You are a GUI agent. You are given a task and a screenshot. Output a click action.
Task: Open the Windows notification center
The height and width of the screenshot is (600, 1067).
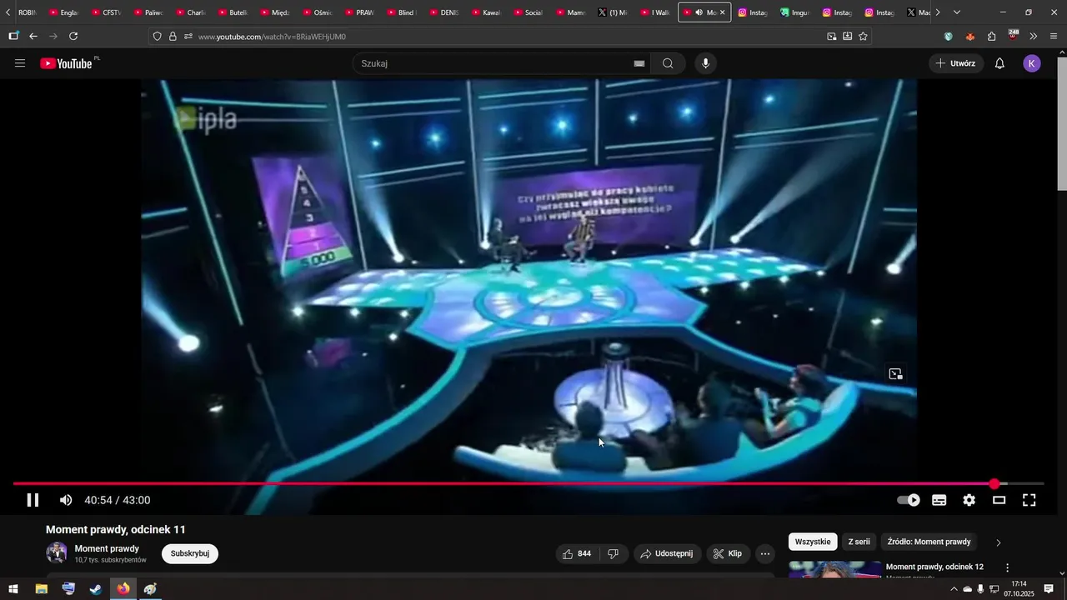(1049, 589)
